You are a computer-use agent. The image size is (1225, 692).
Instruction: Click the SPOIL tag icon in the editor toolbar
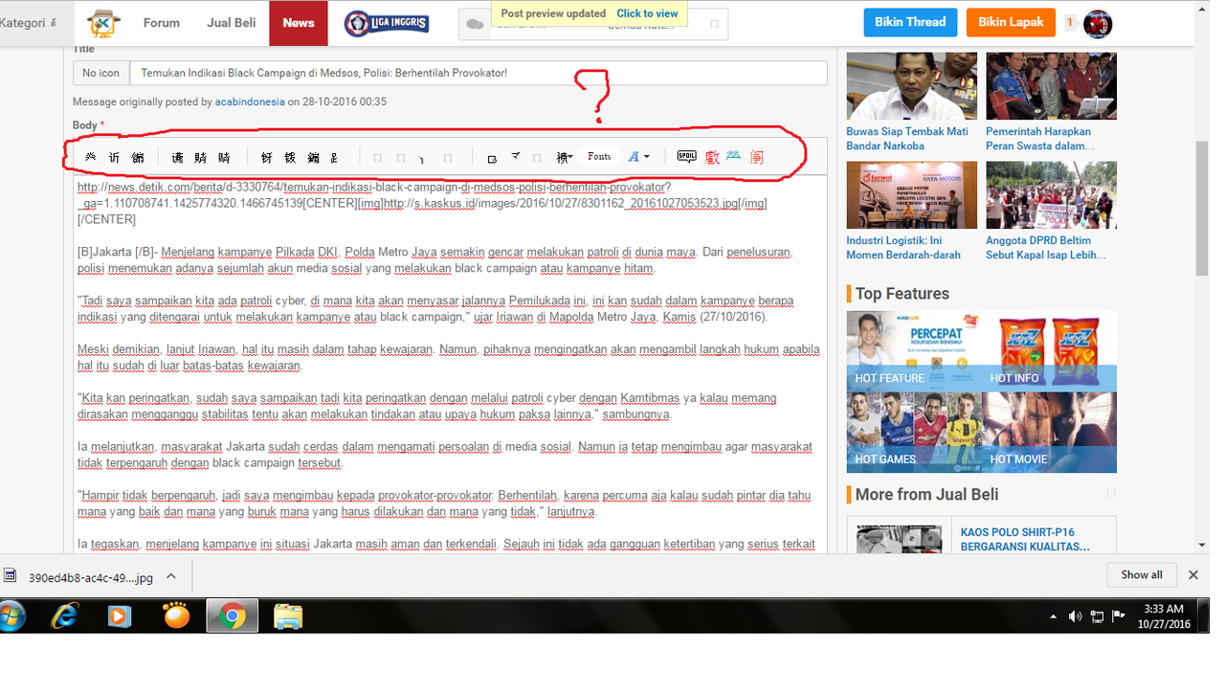click(685, 157)
